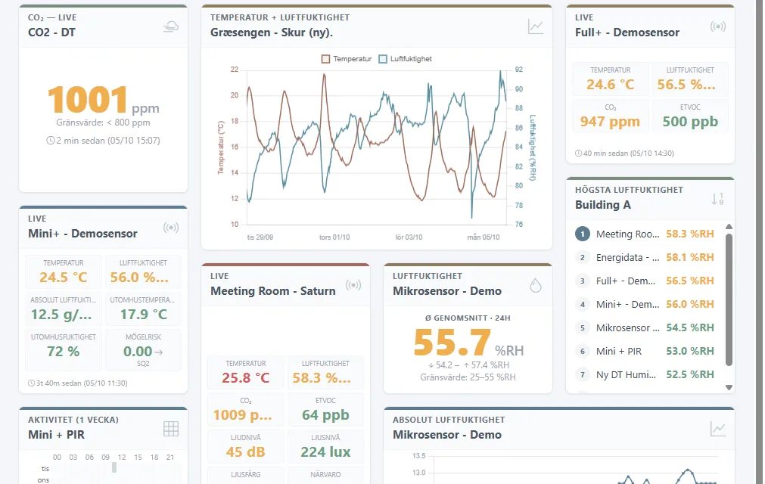Click the 25.8 °C temperature tile in Saturn card
The width and height of the screenshot is (765, 484).
pos(246,372)
